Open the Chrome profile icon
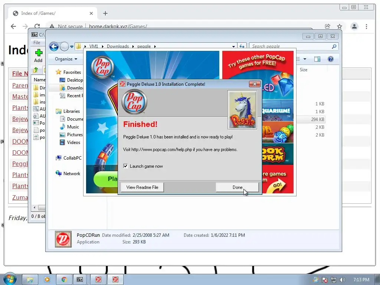Image resolution: width=380 pixels, height=285 pixels. pyautogui.click(x=354, y=26)
